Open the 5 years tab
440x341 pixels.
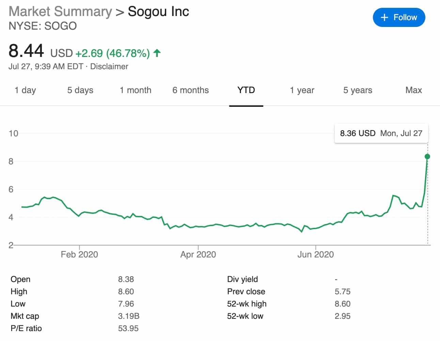358,90
